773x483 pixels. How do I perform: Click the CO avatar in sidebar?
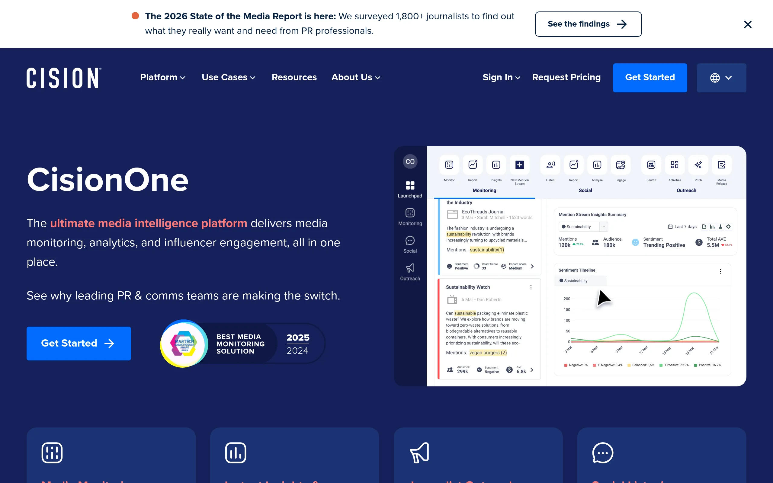(410, 162)
